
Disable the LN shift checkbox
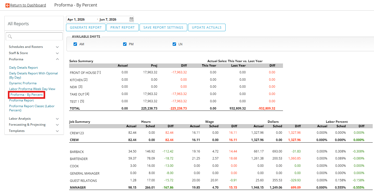click(x=174, y=44)
